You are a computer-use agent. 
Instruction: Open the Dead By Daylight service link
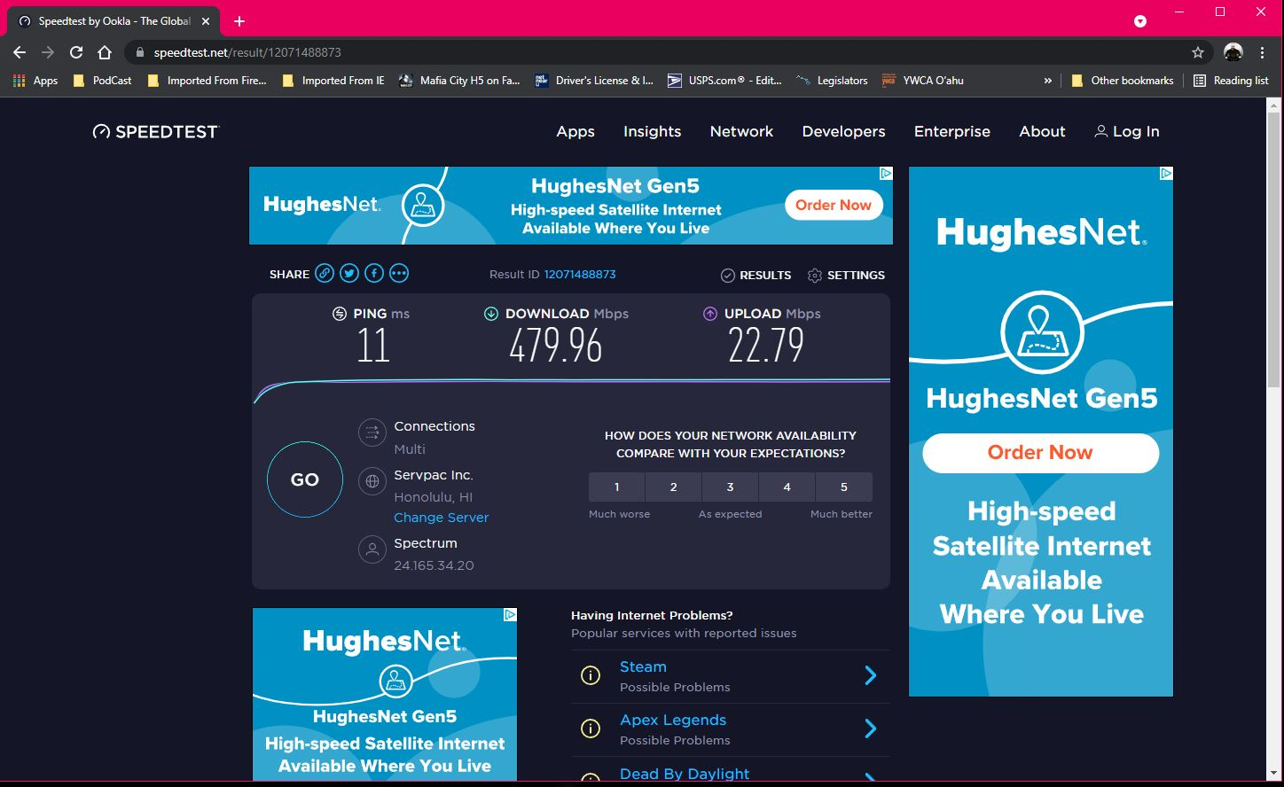point(685,774)
